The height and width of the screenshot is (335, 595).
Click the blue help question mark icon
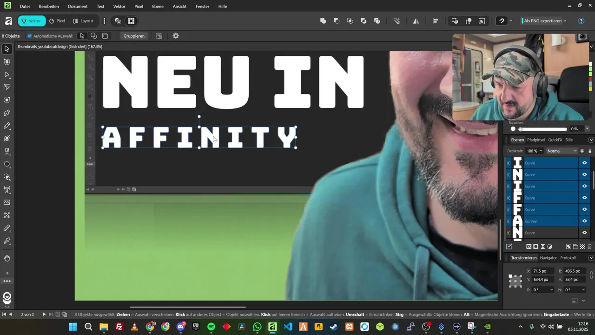[x=581, y=21]
